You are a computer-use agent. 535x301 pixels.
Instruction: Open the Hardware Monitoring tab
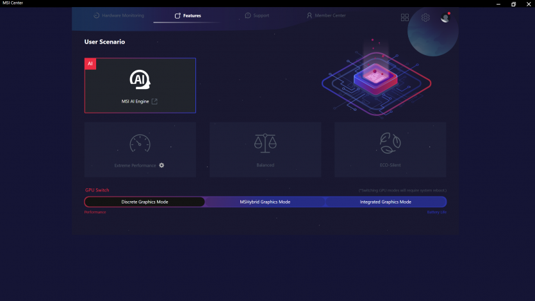[x=119, y=15]
